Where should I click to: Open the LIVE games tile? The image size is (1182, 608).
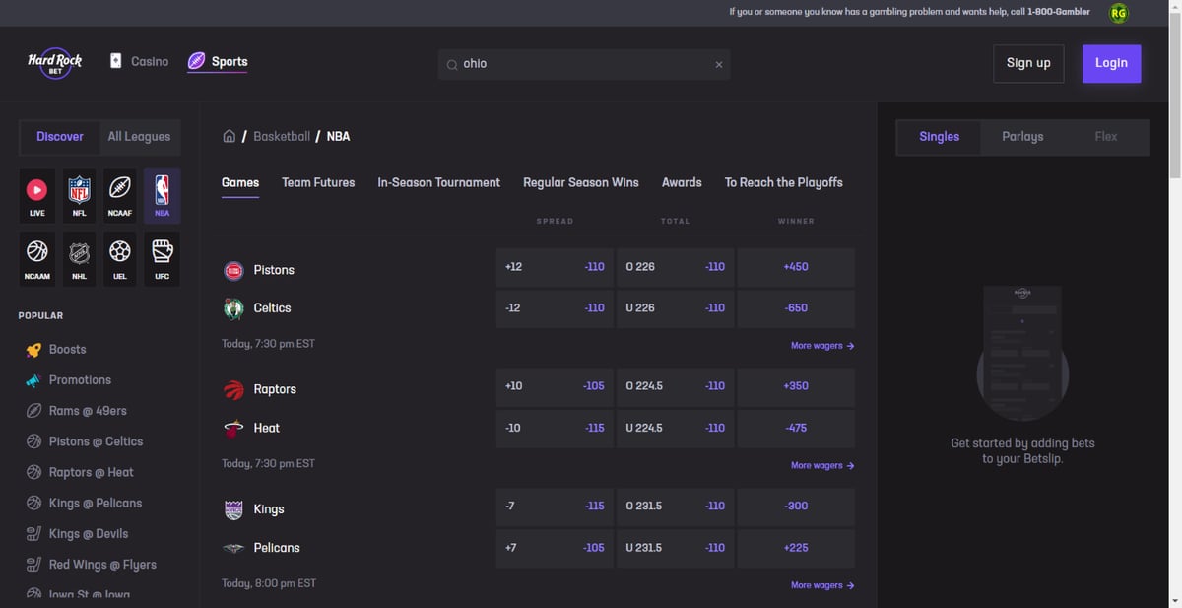point(36,195)
